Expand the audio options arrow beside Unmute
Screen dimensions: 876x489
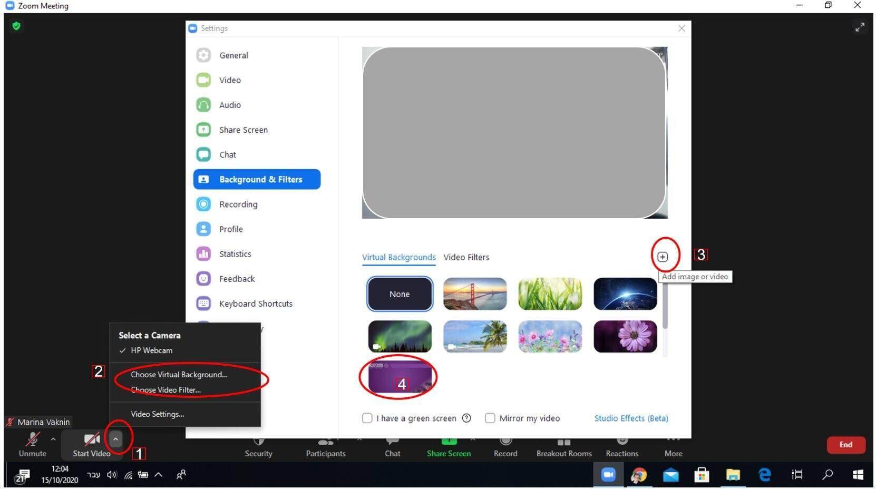(x=53, y=439)
